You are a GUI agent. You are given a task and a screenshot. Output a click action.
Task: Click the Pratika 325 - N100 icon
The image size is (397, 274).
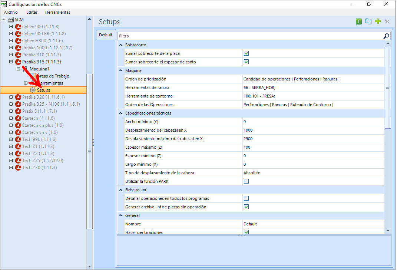(x=18, y=104)
